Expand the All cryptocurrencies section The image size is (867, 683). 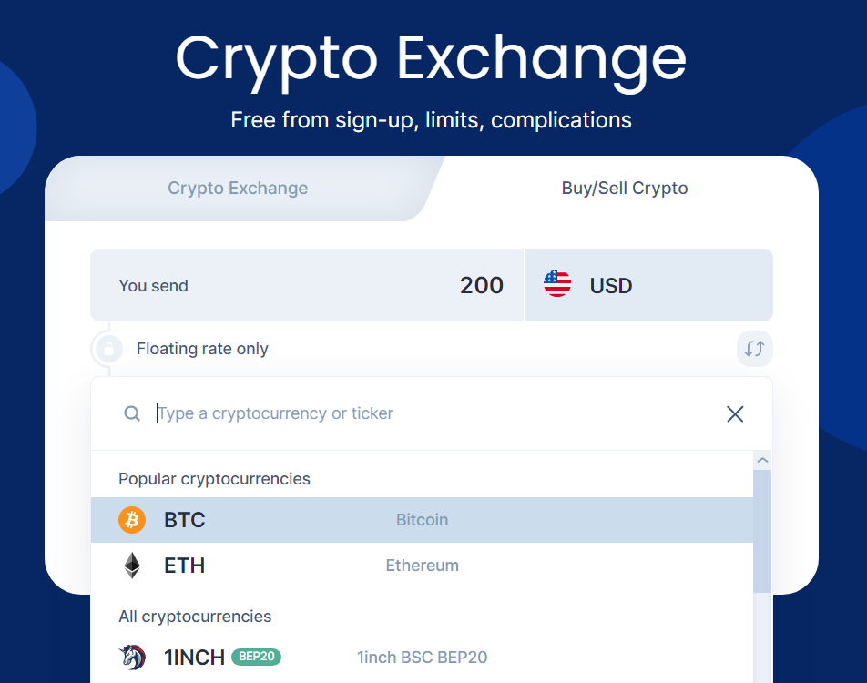coord(194,617)
